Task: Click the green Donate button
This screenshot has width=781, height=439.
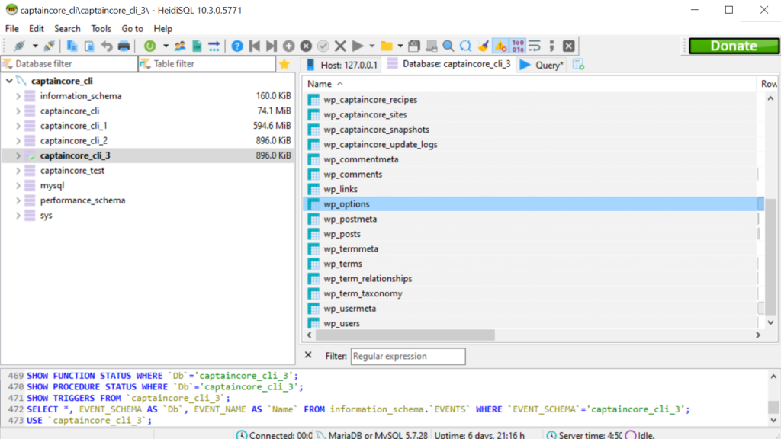Action: coord(733,46)
